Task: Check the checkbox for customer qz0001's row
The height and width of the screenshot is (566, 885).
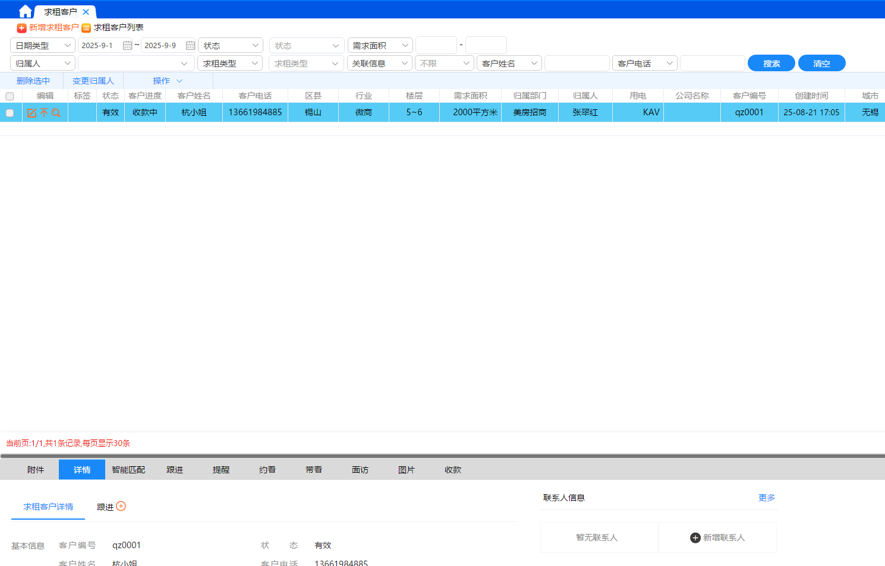Action: tap(10, 113)
